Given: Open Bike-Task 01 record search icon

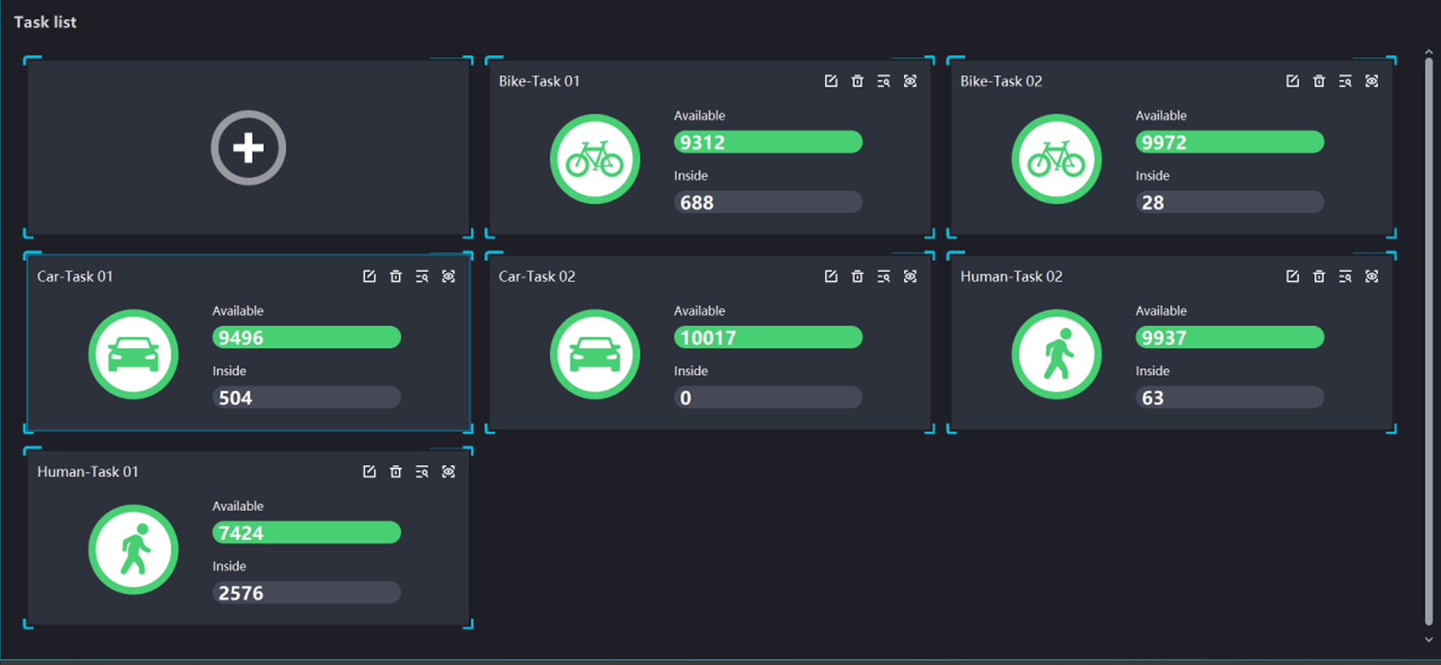Looking at the screenshot, I should coord(883,81).
